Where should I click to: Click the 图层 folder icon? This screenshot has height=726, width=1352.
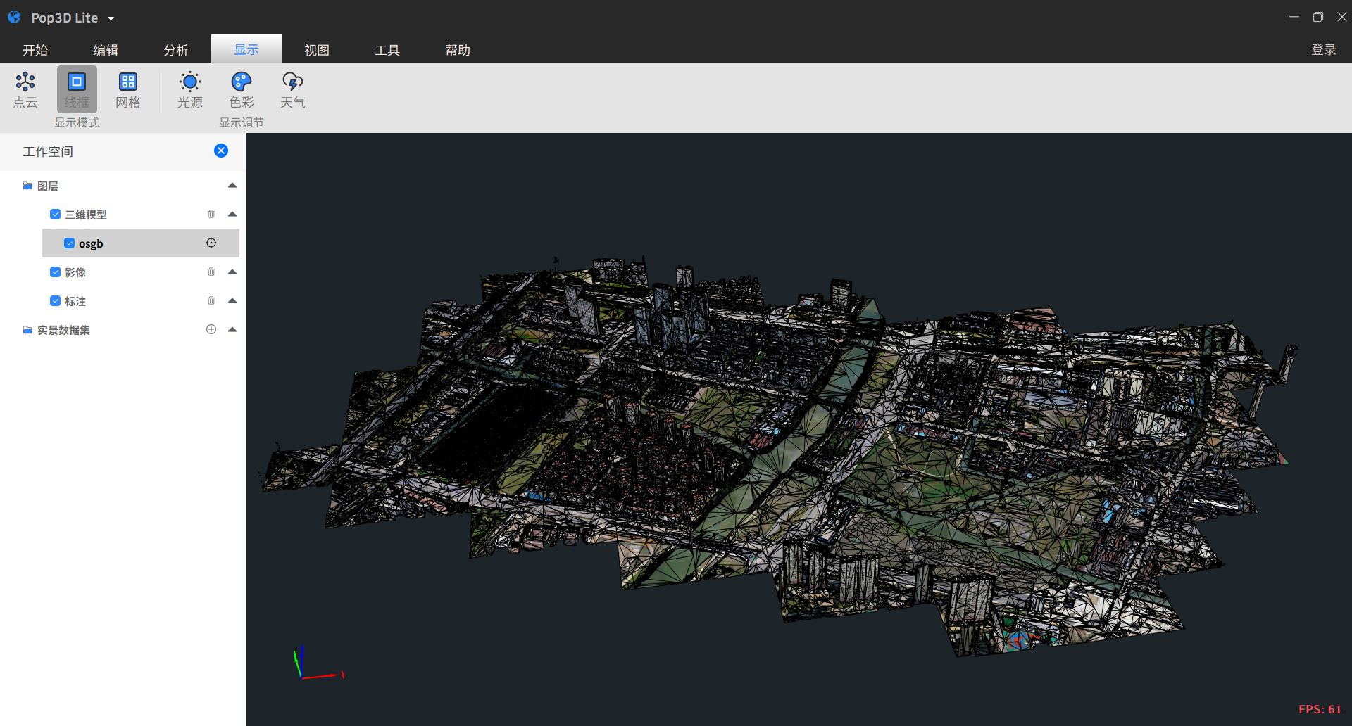click(x=27, y=186)
